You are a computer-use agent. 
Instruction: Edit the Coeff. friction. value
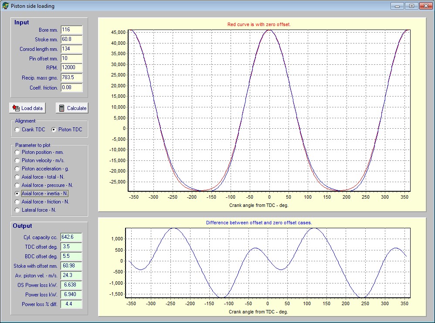[x=71, y=87]
